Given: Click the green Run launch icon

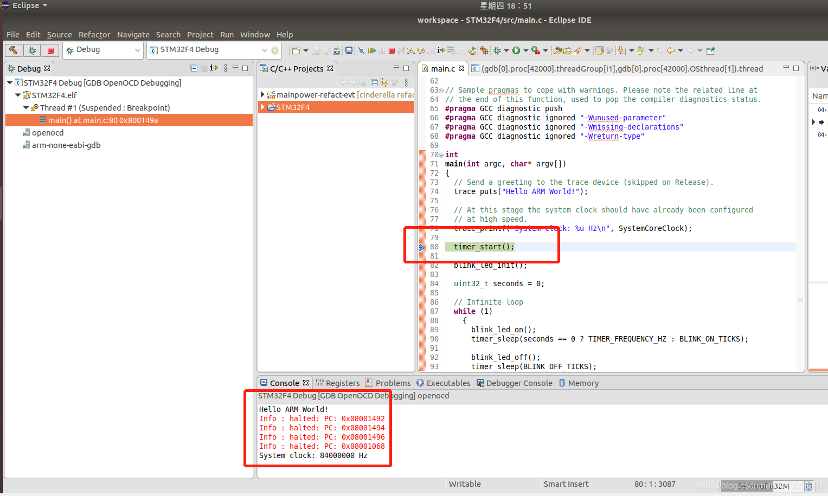Looking at the screenshot, I should tap(516, 50).
